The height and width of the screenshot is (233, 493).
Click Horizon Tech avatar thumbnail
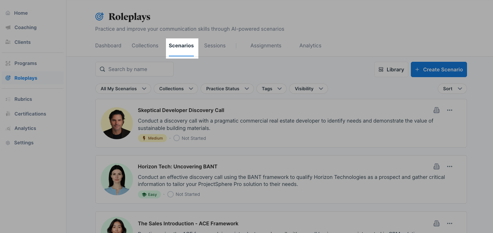(117, 179)
